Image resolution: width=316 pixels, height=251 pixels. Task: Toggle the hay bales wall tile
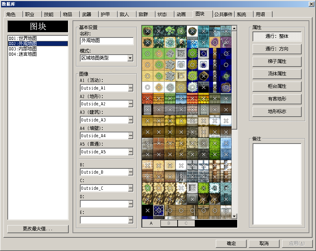click(170, 121)
